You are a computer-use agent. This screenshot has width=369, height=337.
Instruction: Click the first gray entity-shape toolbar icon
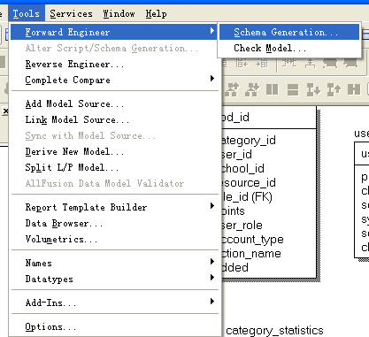330,63
